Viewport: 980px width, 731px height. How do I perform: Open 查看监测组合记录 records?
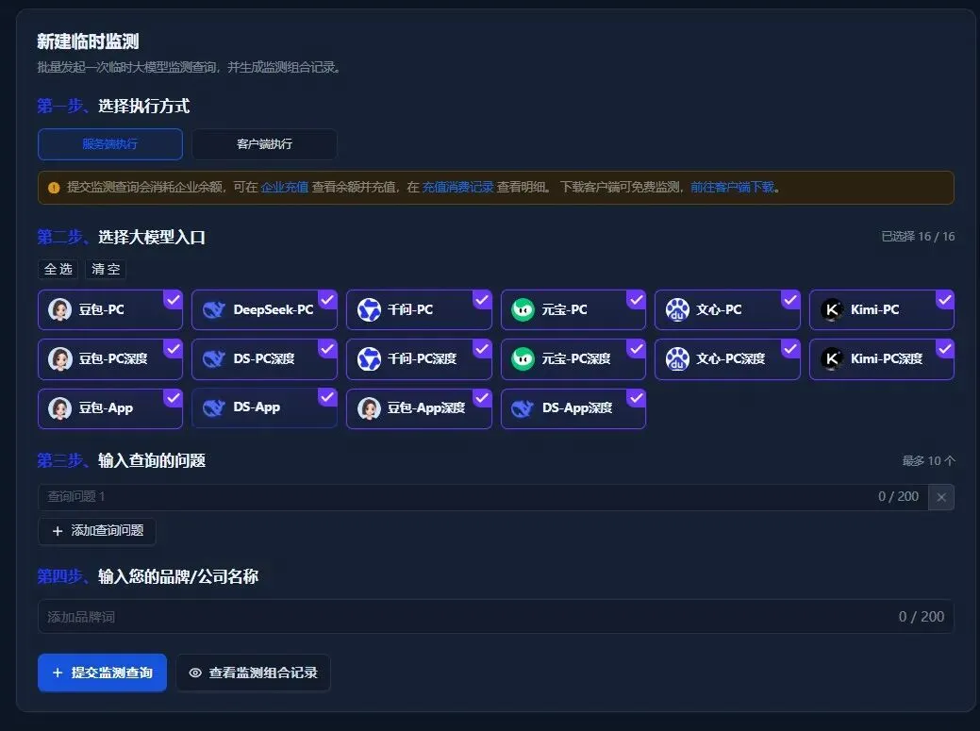pyautogui.click(x=253, y=673)
